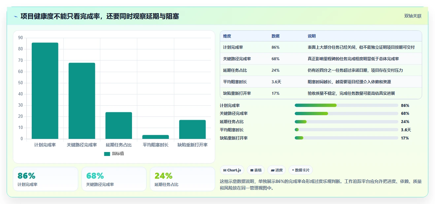Click the 17% label beside the progress bars
435x204 pixels.
click(405, 138)
